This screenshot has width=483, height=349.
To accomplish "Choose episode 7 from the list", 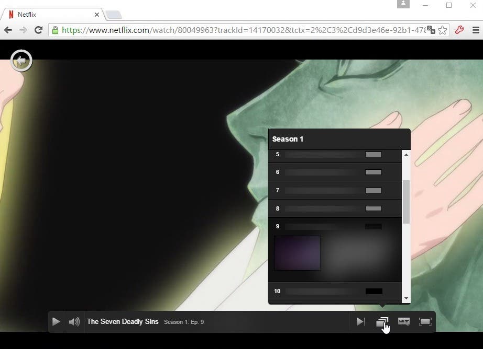I will [x=335, y=191].
